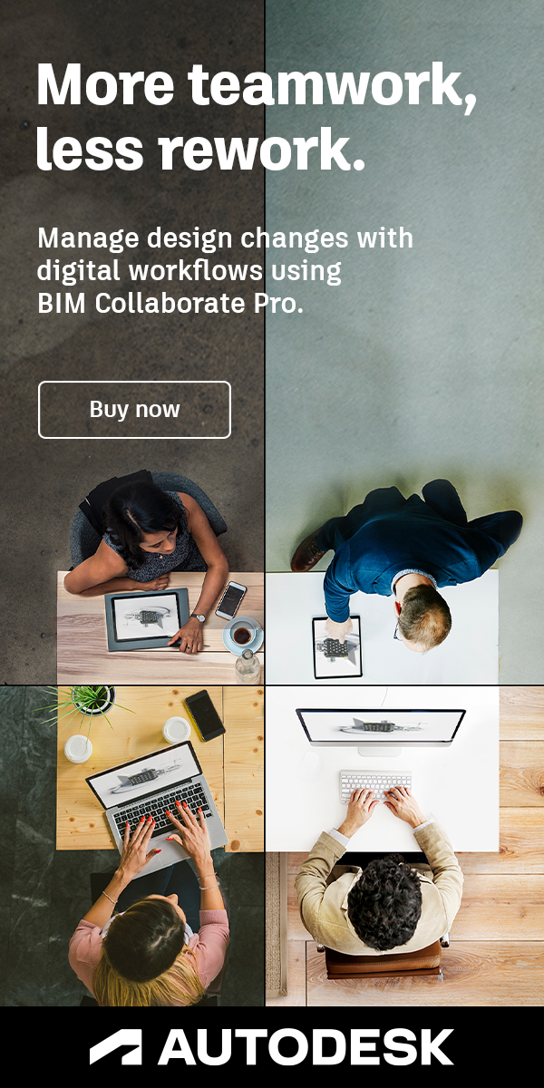
Task: Click the tablet held by the man
Action: [x=337, y=647]
